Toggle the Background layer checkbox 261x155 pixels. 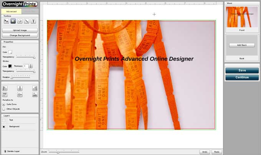(x=4, y=127)
